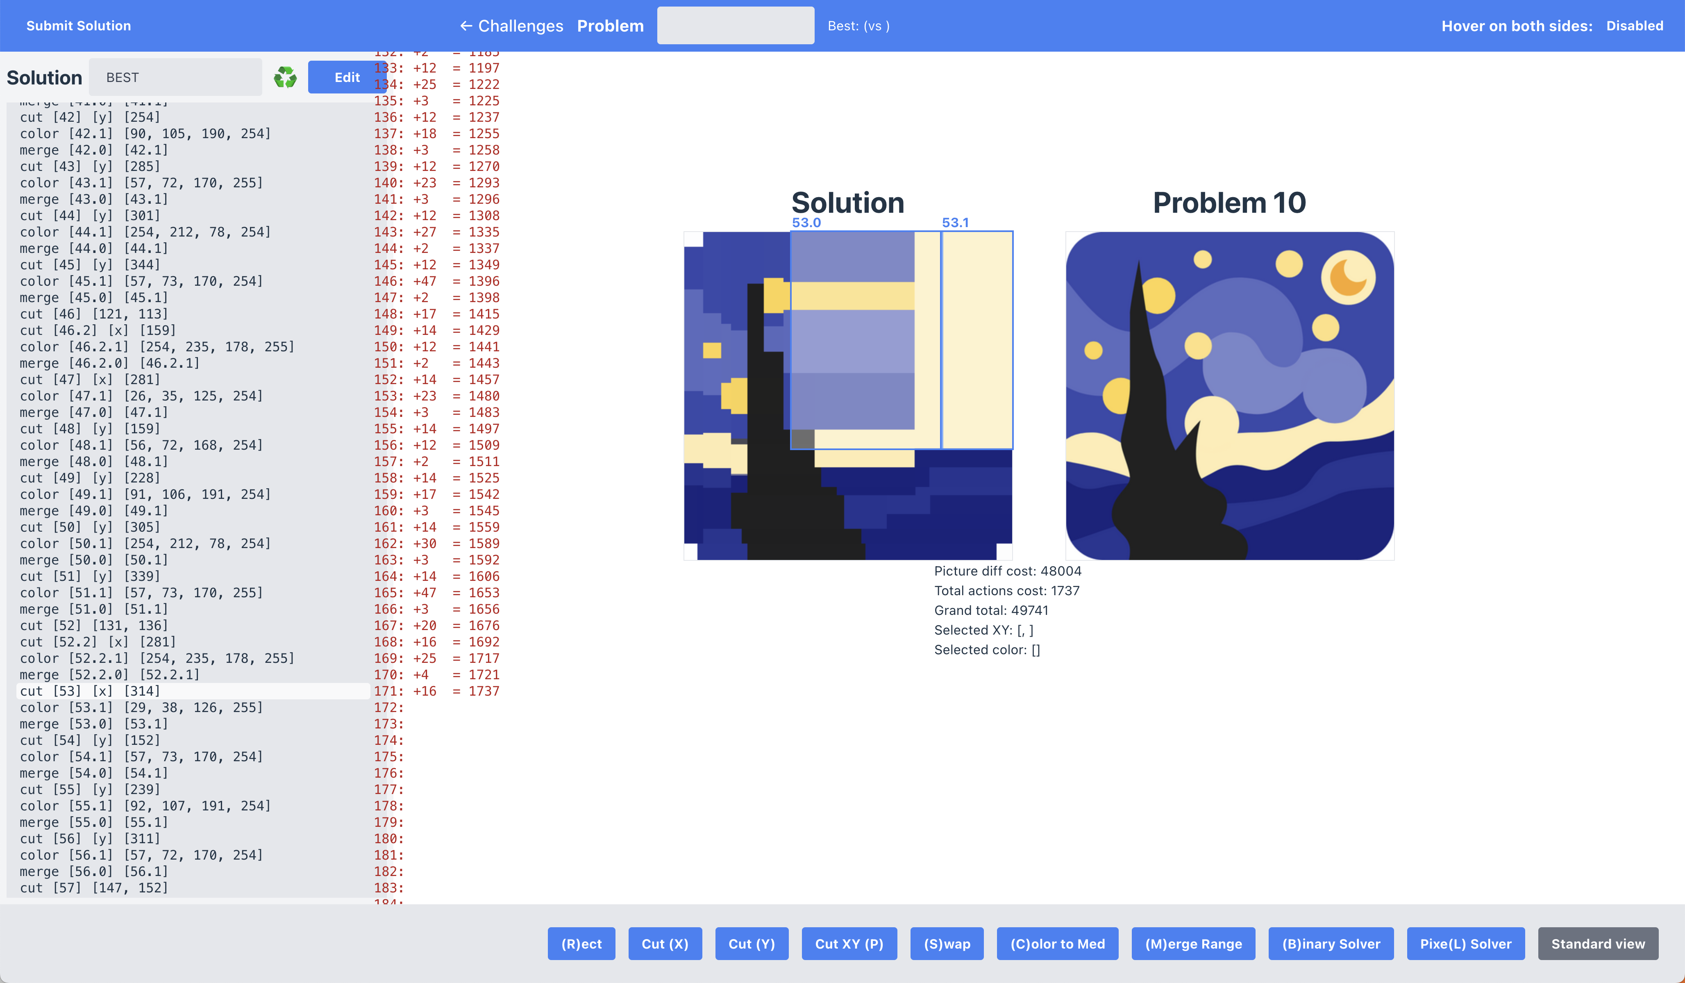Switch to Standard view
The image size is (1685, 983).
tap(1598, 944)
